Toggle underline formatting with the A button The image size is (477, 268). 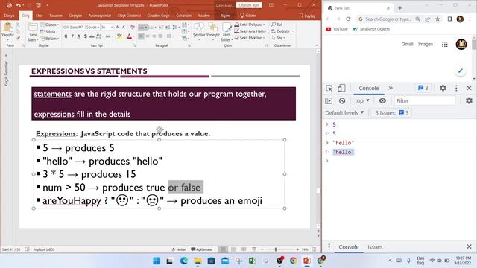[79, 36]
